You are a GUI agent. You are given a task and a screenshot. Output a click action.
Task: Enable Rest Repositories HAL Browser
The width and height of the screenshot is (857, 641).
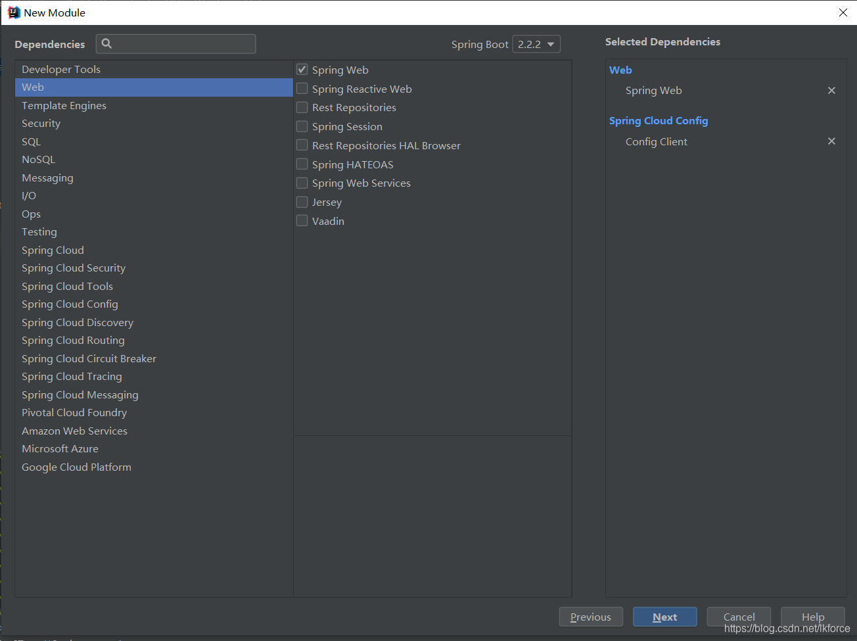[302, 145]
